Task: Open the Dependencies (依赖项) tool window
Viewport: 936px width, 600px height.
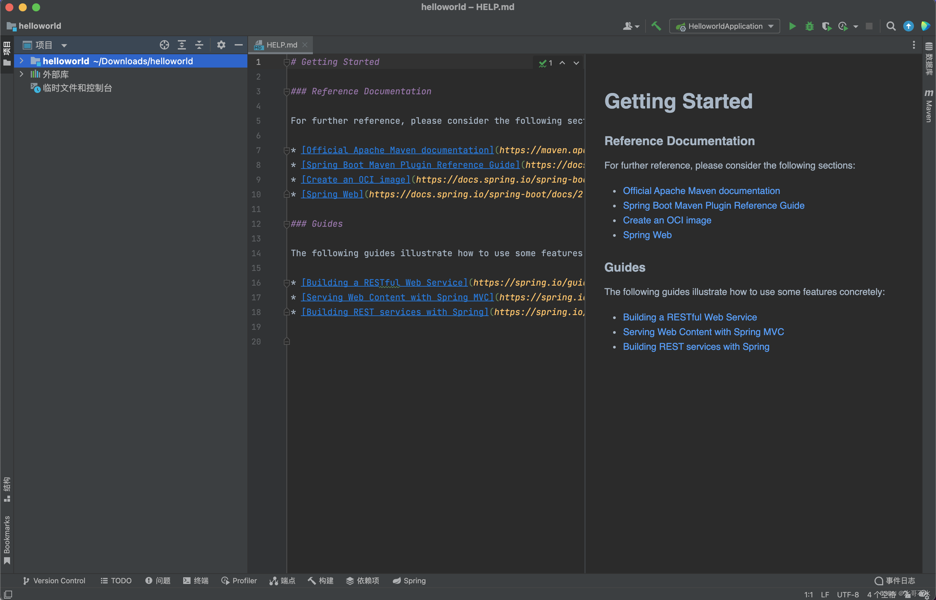Action: (x=362, y=581)
